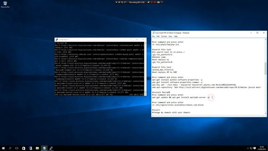The height and width of the screenshot is (151, 268).
Task: Click the '#and replace 2M to 50M' line
Action: tap(165, 72)
